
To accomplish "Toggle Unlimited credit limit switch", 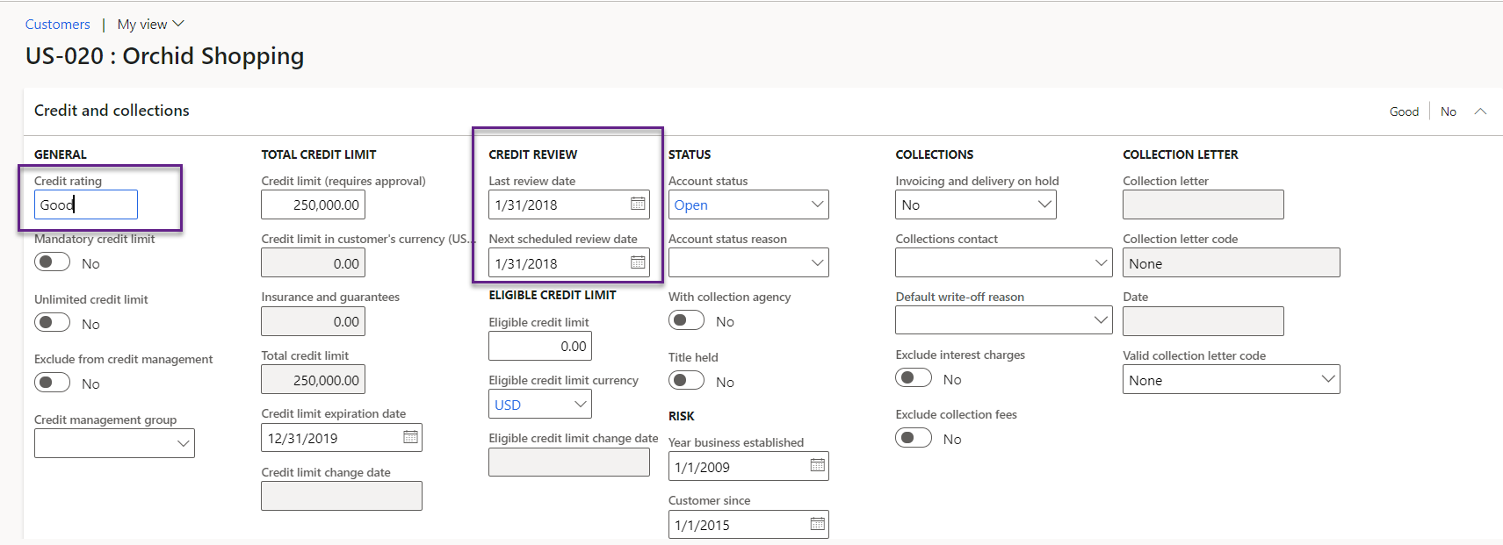I will pos(53,323).
